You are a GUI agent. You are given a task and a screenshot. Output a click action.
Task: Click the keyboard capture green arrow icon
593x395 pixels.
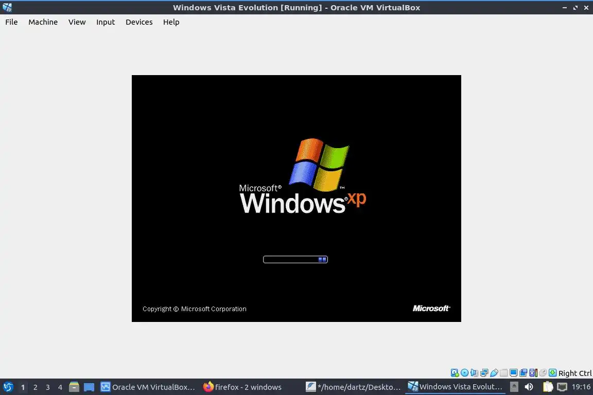coord(552,373)
